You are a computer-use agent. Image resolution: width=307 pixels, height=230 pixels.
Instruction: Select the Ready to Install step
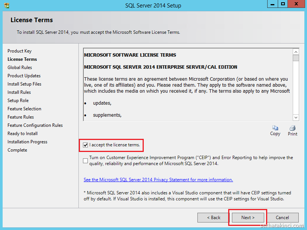pos(23,134)
